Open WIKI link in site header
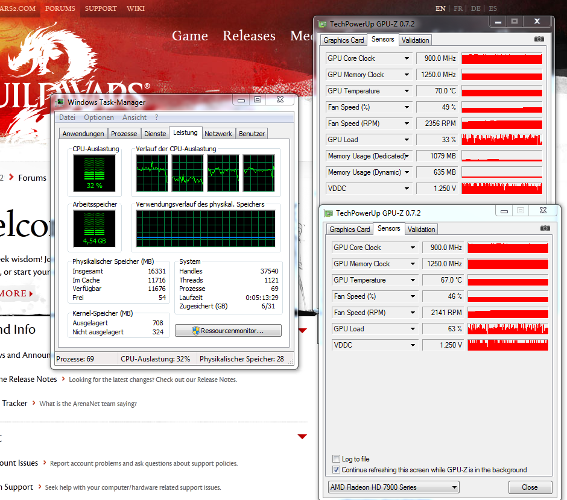Viewport: 567px width, 500px height. pyautogui.click(x=136, y=8)
